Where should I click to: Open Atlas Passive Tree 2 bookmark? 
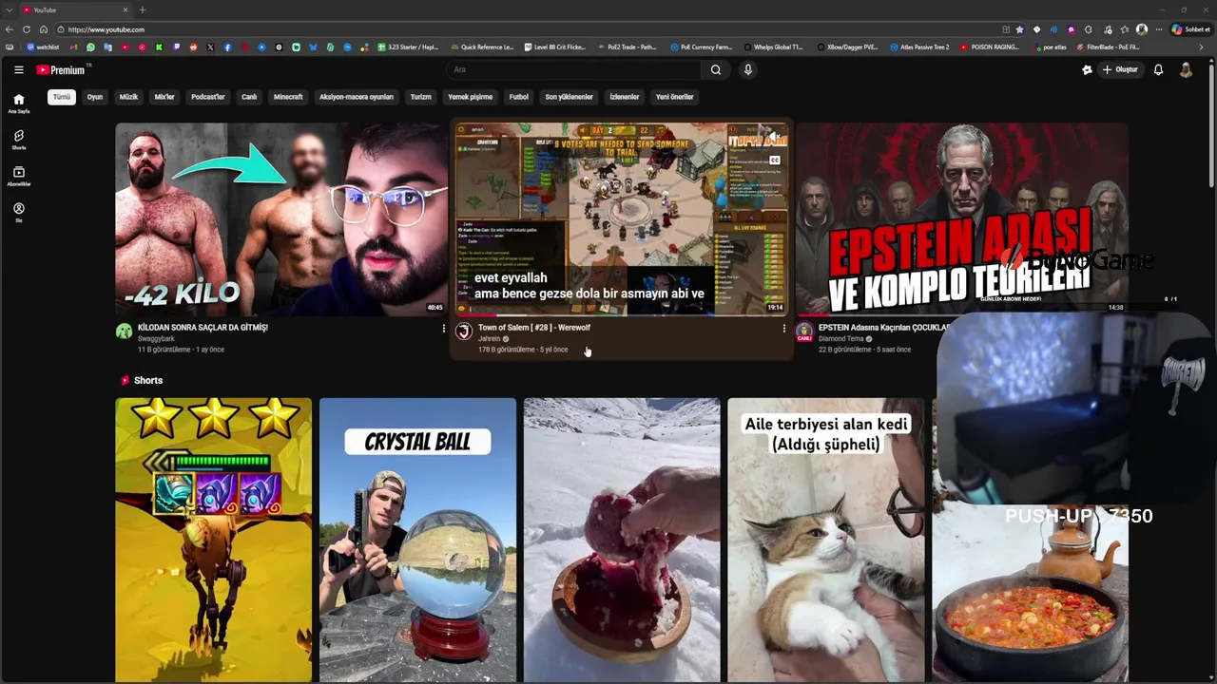pos(920,47)
